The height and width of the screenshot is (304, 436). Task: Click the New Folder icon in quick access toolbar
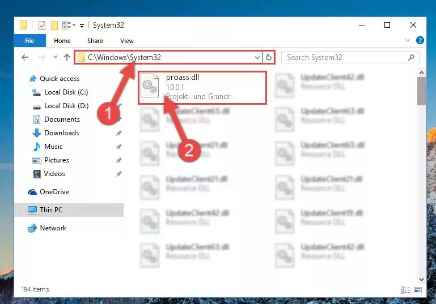(54, 25)
